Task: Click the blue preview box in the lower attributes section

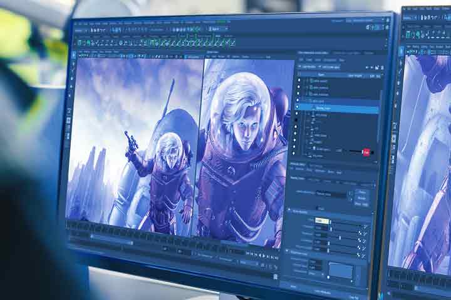Action: 341,270
